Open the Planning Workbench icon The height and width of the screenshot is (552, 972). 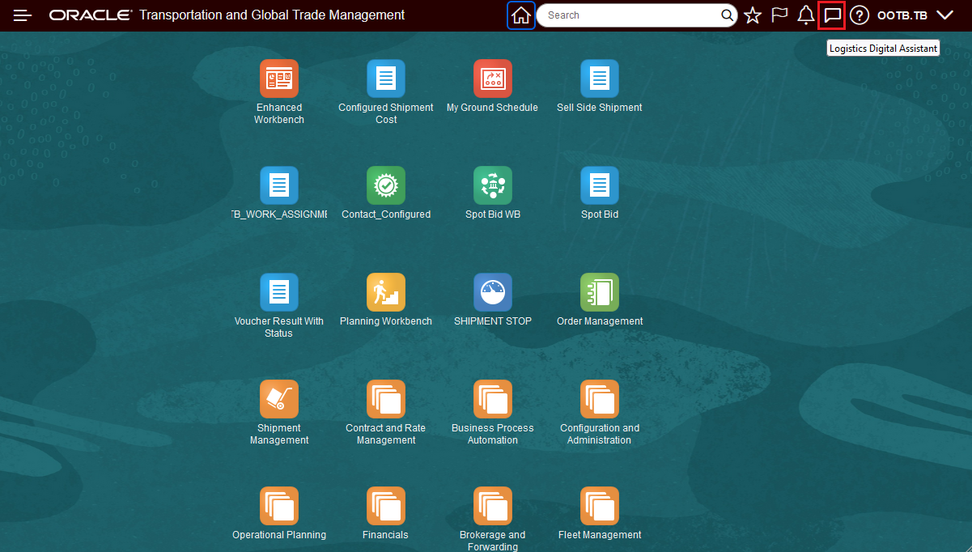(x=386, y=292)
